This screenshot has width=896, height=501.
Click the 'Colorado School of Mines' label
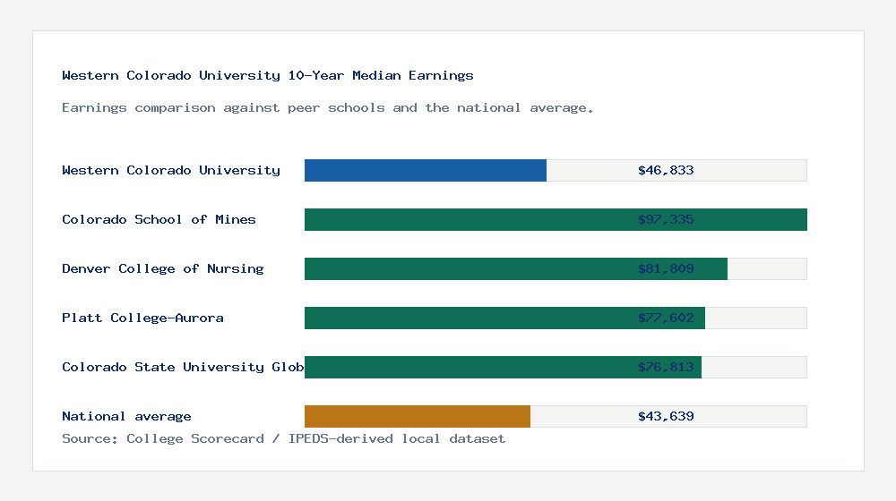coord(159,220)
